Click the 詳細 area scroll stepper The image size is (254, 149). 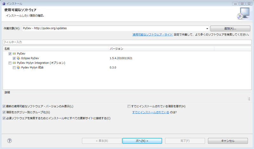pyautogui.click(x=249, y=99)
